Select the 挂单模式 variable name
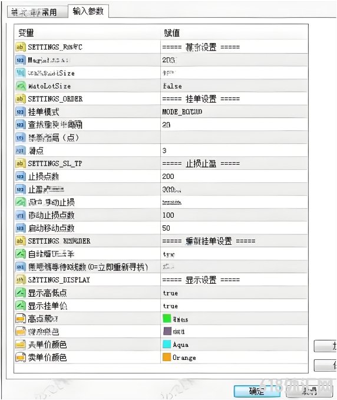Screen dimensions: 337x400 [x=43, y=112]
